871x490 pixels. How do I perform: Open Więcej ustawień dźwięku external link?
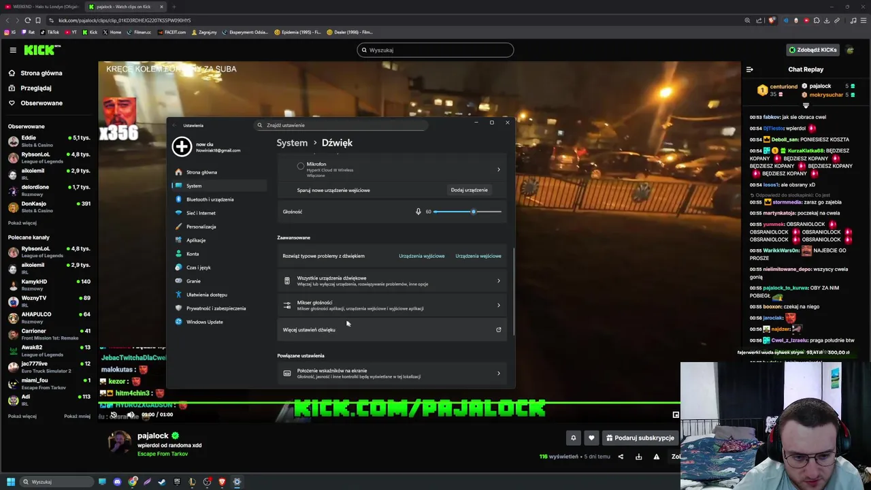click(393, 329)
